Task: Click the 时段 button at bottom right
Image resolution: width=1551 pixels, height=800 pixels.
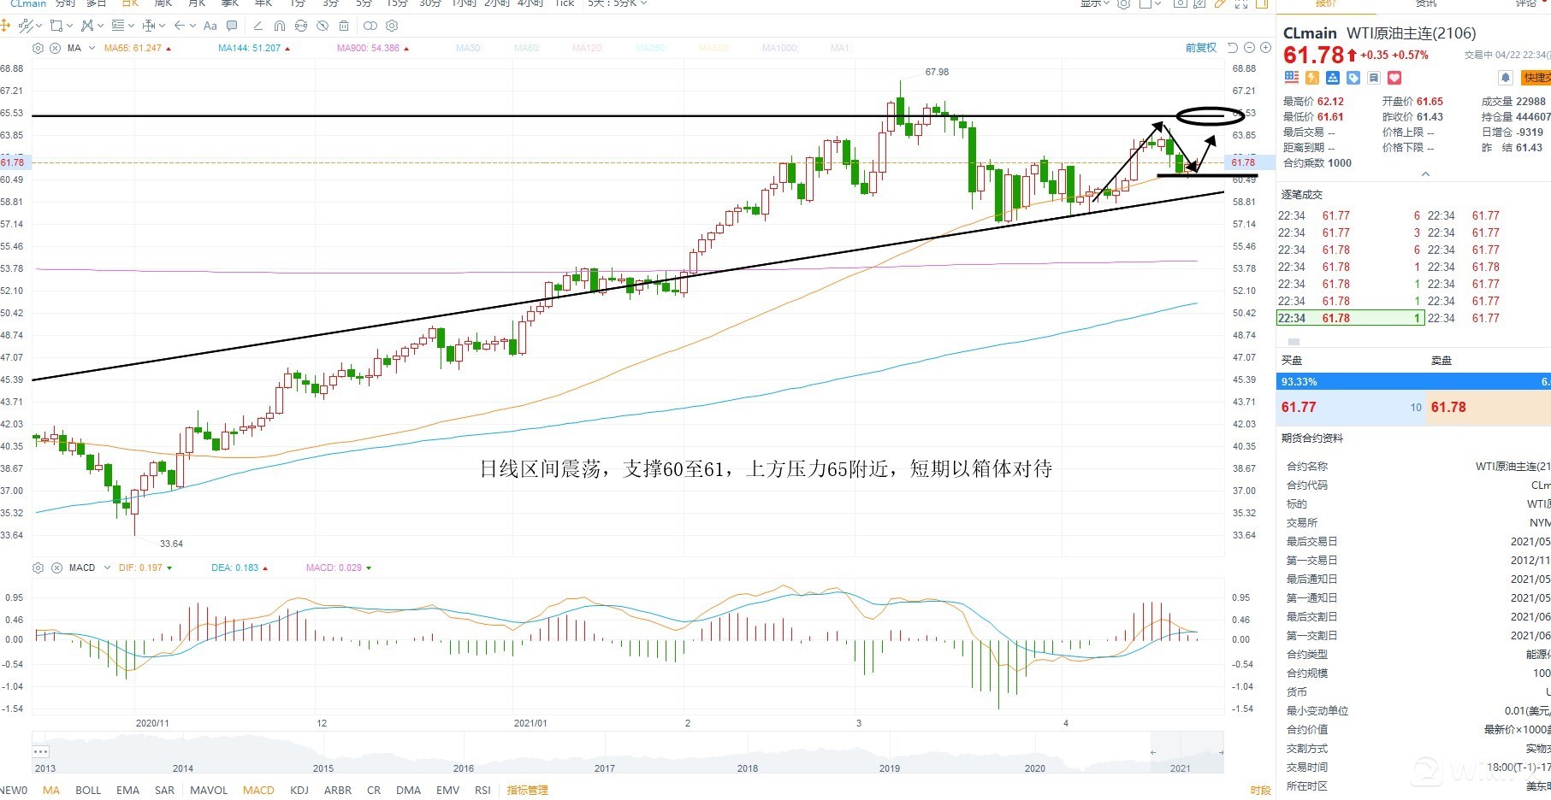Action: [x=1260, y=791]
